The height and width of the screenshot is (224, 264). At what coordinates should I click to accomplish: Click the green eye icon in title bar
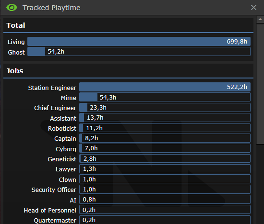[12, 8]
